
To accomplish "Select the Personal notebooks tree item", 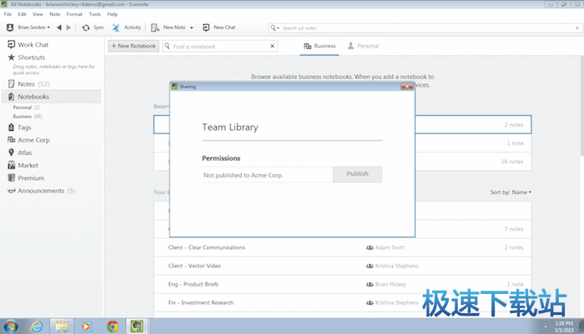I will click(26, 107).
